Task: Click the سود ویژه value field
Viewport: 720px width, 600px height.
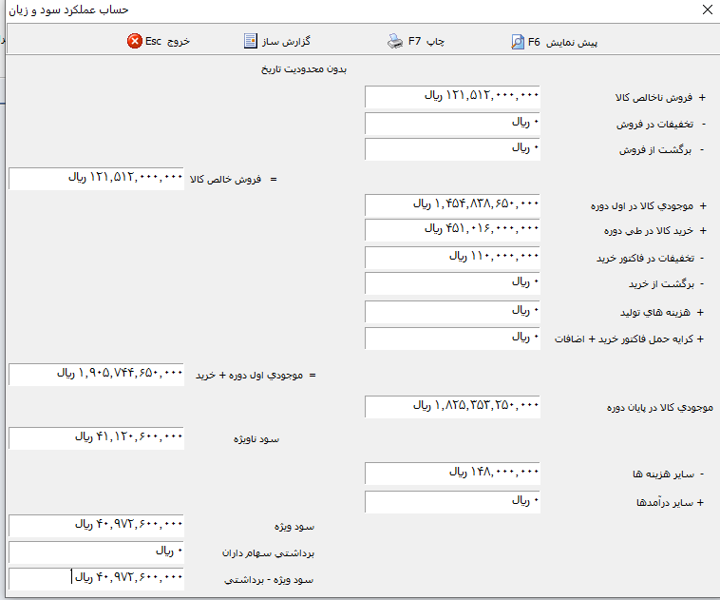Action: [96, 526]
